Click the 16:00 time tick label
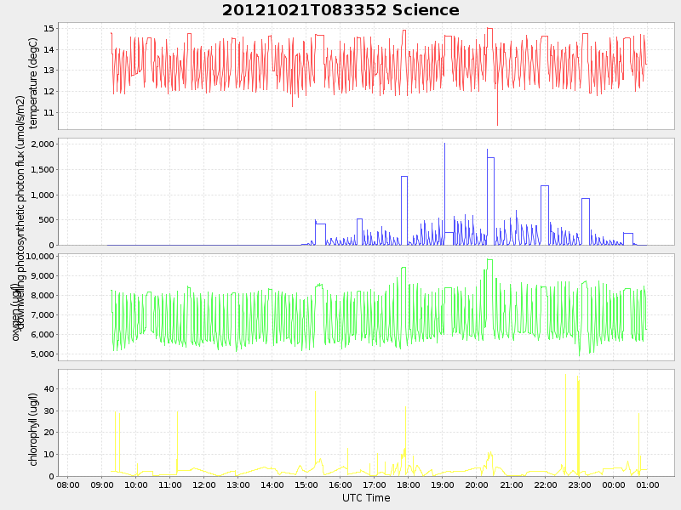The height and width of the screenshot is (510, 681). 340,484
